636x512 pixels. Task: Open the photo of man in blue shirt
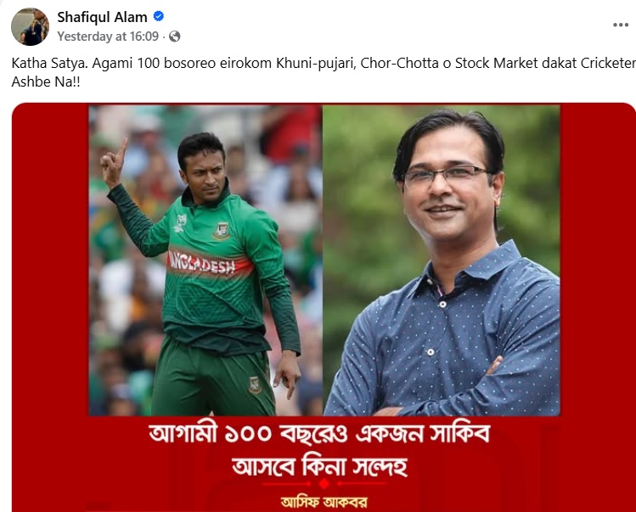click(x=442, y=260)
